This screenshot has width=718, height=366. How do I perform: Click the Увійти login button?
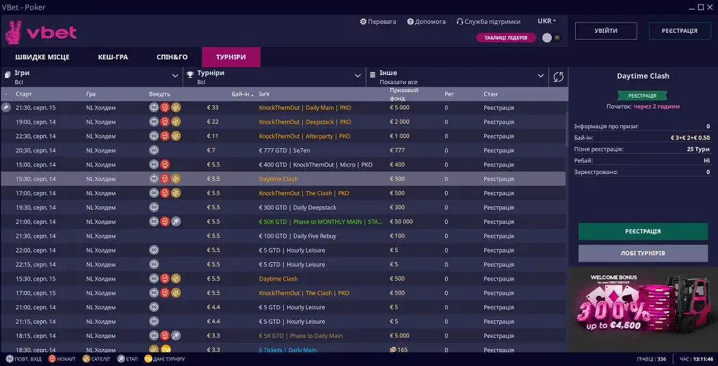click(605, 31)
